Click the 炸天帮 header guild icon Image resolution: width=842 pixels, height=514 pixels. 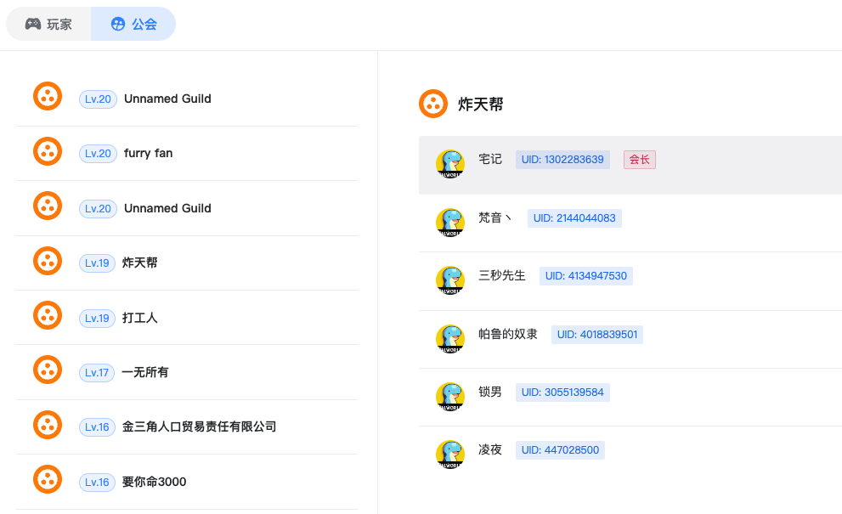pyautogui.click(x=433, y=104)
